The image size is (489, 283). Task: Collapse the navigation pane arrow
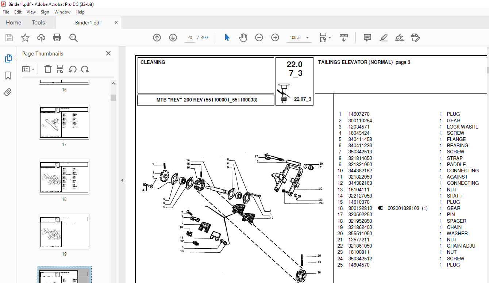point(122,180)
